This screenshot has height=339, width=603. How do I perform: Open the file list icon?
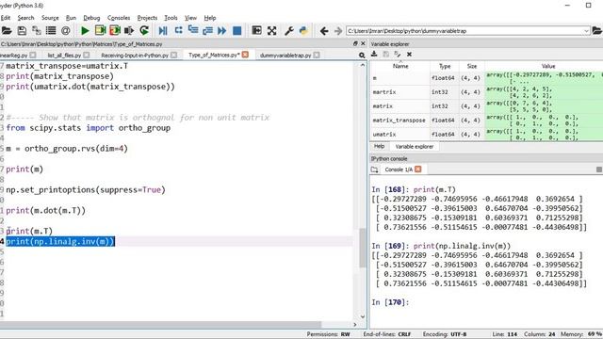pyautogui.click(x=51, y=30)
